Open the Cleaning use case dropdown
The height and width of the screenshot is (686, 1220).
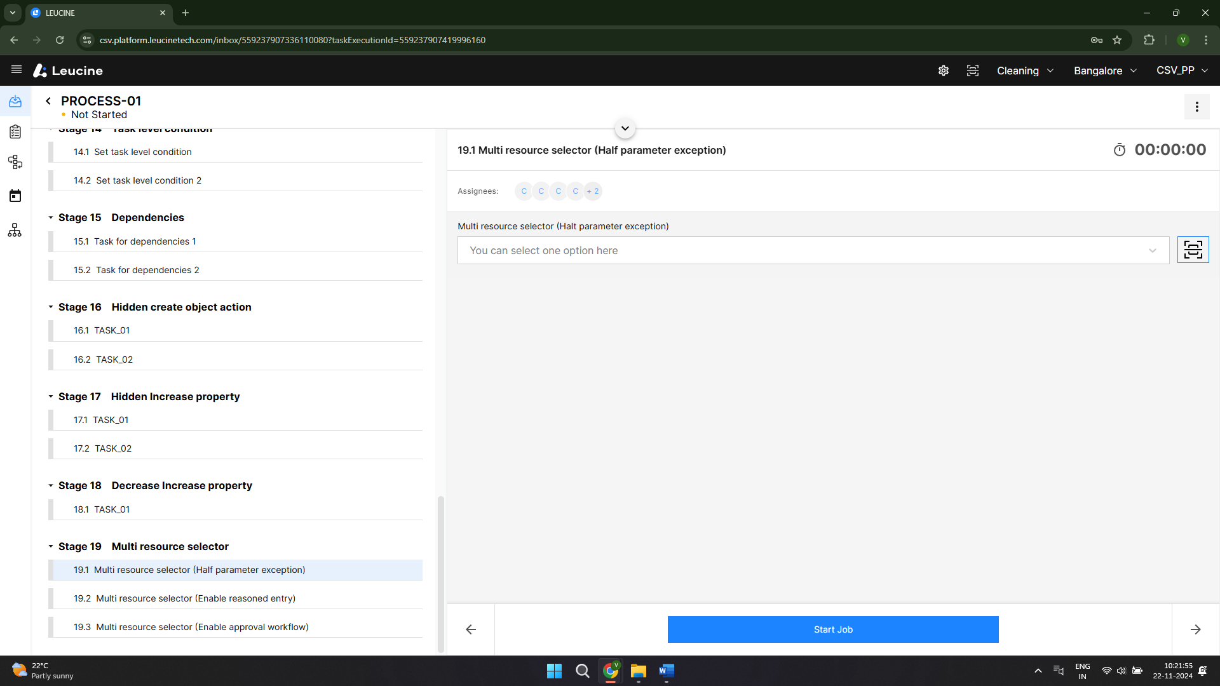[1025, 71]
